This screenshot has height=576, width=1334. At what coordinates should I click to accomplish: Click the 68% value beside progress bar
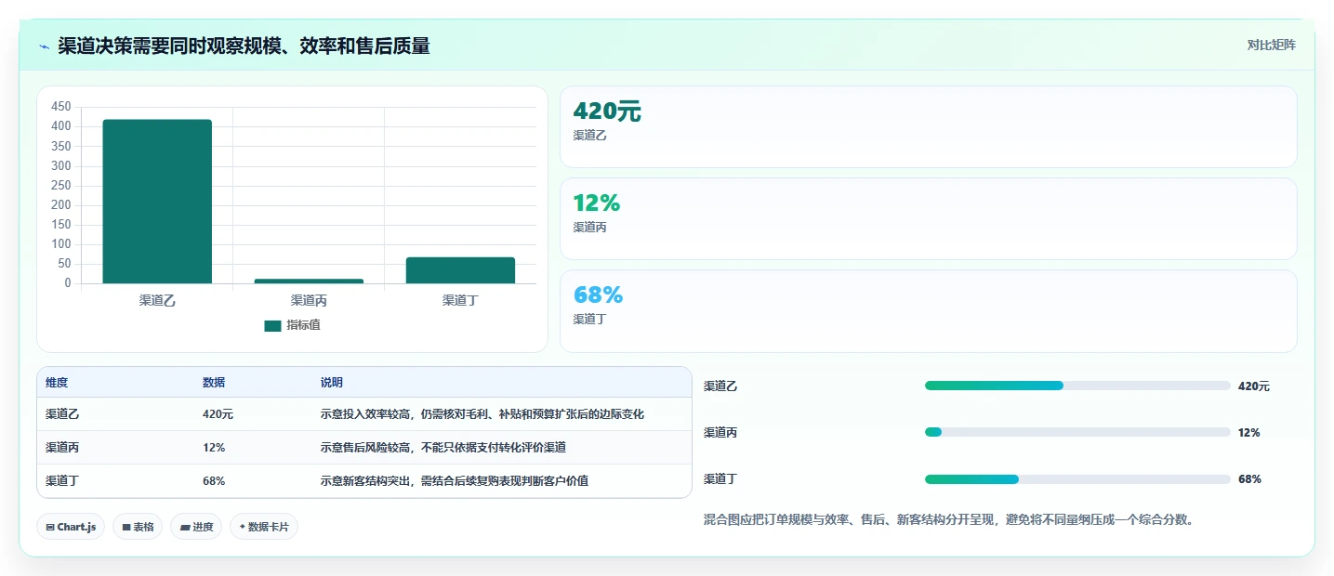click(x=1249, y=479)
